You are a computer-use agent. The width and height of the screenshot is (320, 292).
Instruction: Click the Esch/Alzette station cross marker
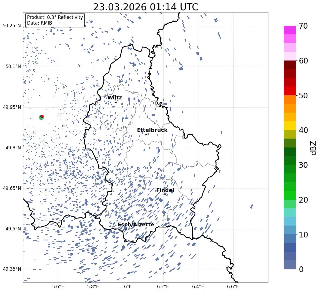(126, 229)
